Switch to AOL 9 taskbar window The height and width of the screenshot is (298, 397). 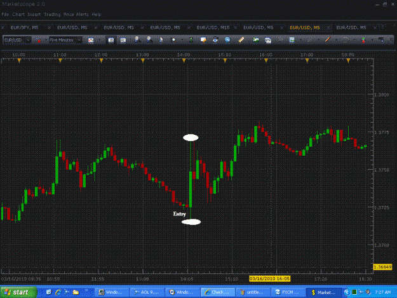coord(146,292)
